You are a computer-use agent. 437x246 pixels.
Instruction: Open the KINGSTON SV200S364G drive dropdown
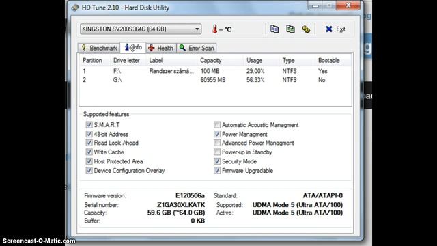tap(141, 29)
